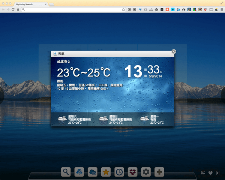Screen dimensions: 225x180
Task: Open settings with the gear dock icon
Action: 146,172
